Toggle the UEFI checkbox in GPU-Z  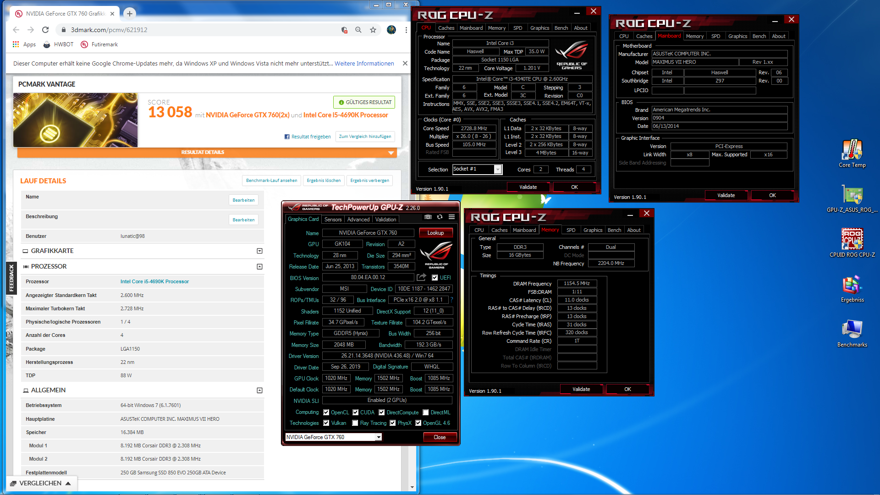tap(434, 277)
